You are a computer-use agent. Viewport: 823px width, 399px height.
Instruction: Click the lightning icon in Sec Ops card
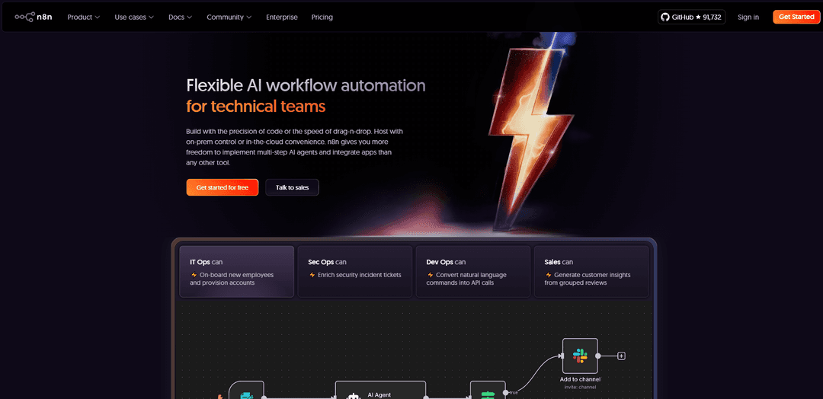click(x=312, y=275)
